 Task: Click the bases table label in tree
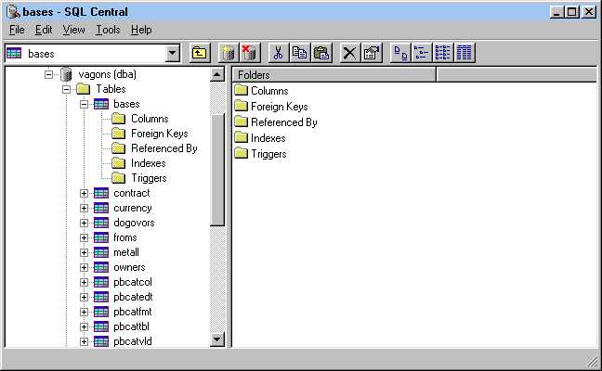click(x=126, y=104)
